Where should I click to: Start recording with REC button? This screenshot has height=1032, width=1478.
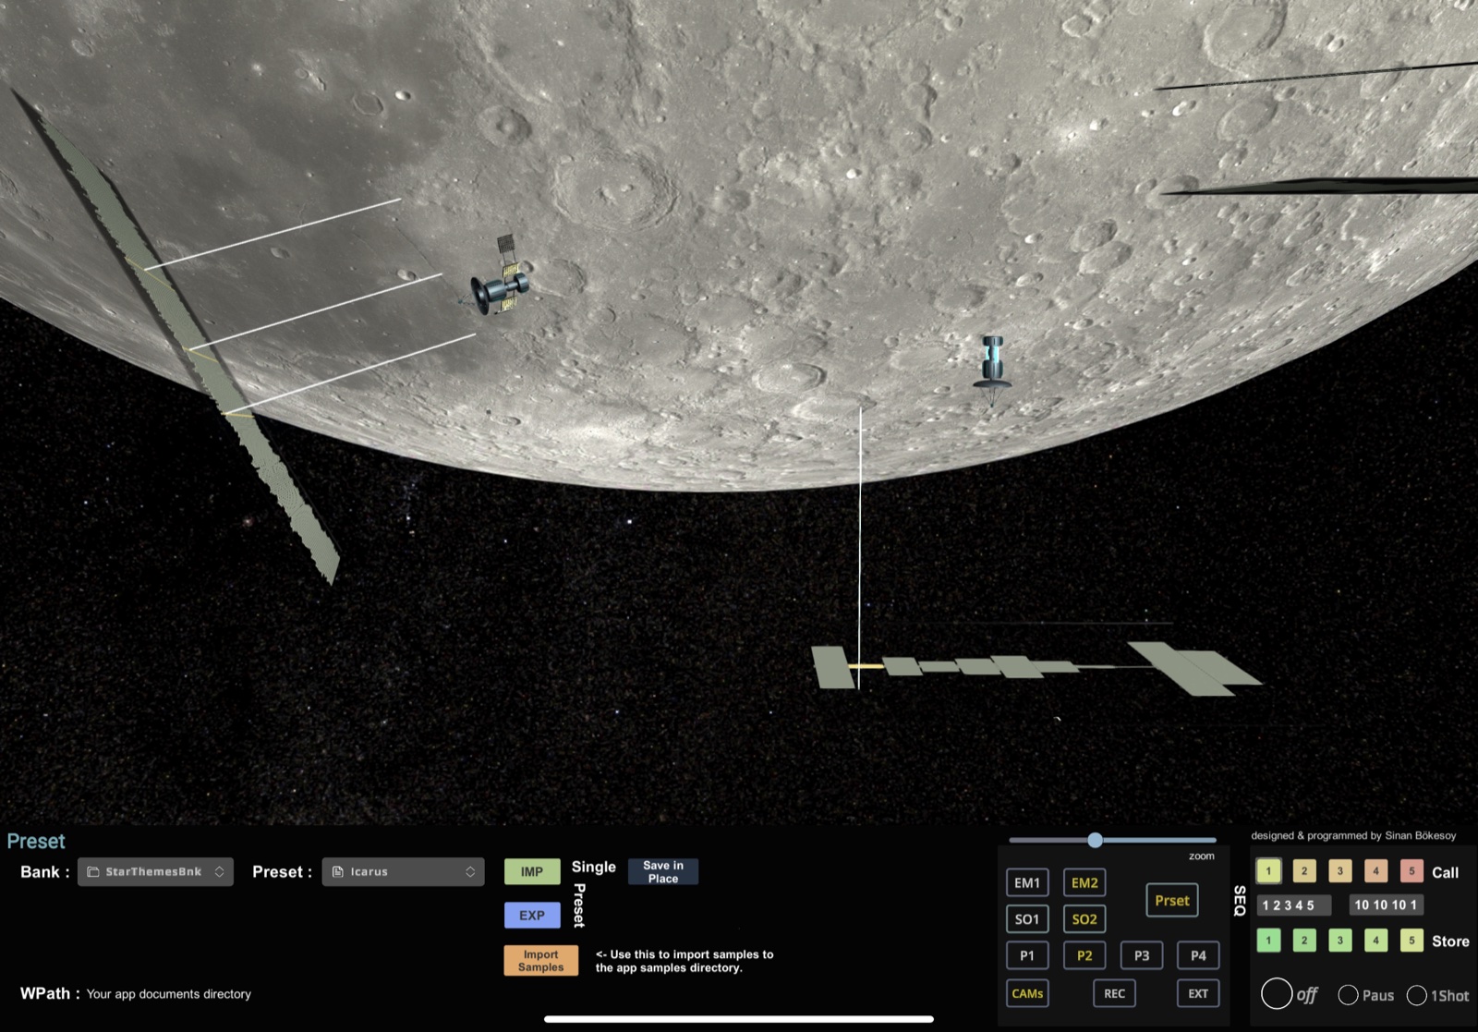(1114, 993)
